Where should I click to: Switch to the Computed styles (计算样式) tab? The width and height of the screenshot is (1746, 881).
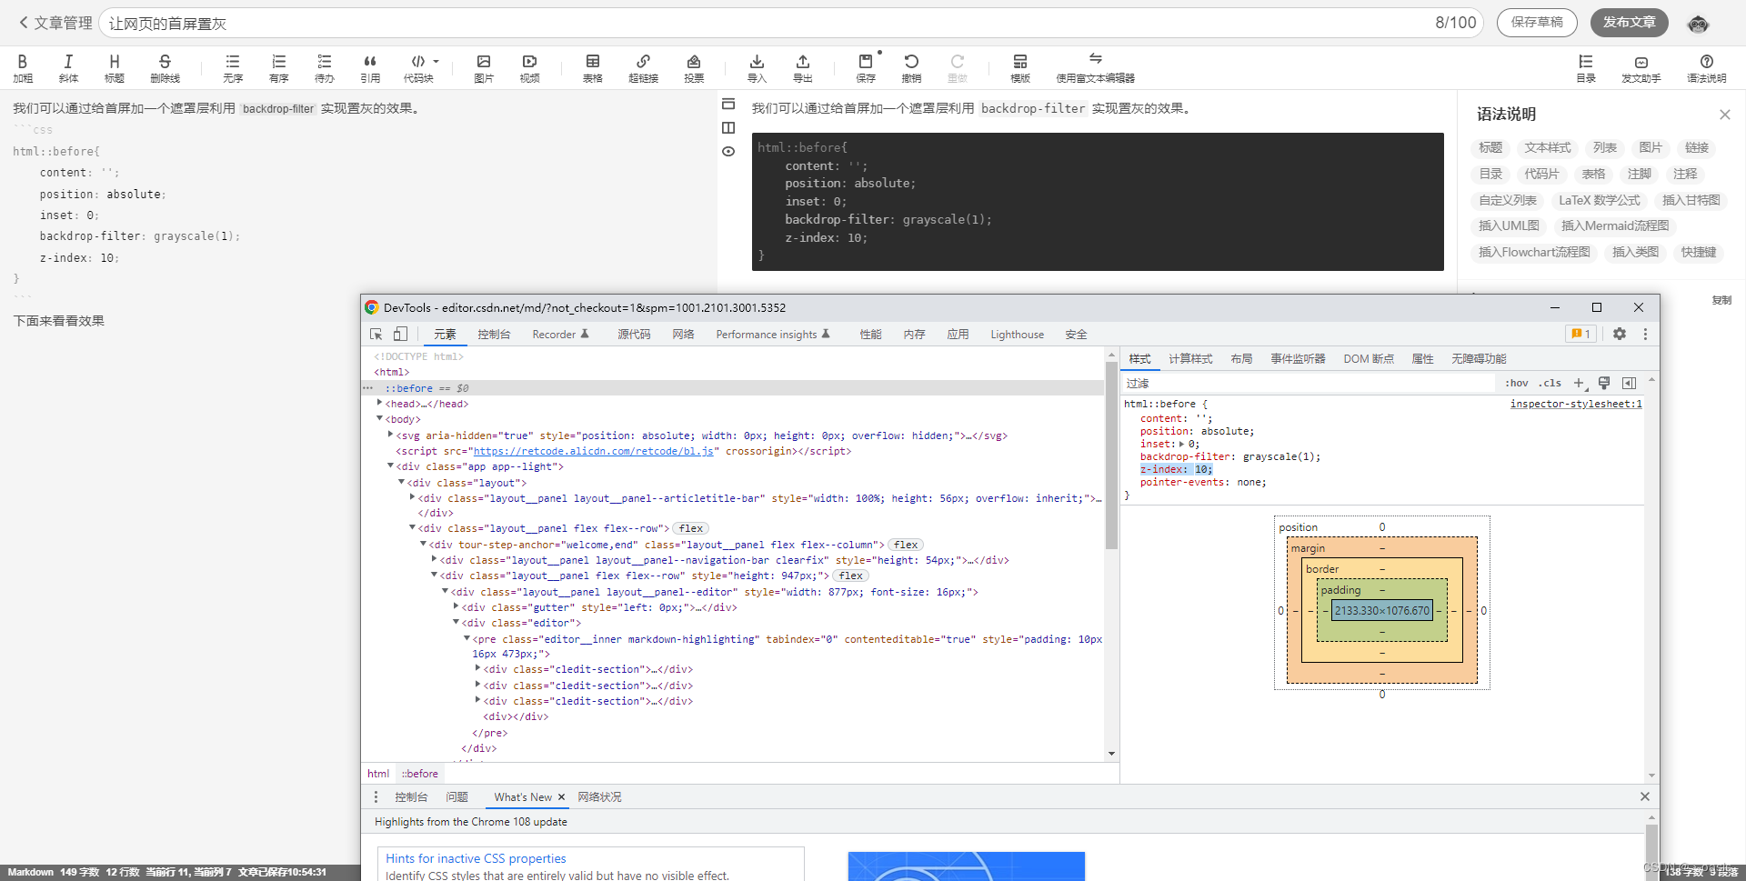click(1190, 359)
